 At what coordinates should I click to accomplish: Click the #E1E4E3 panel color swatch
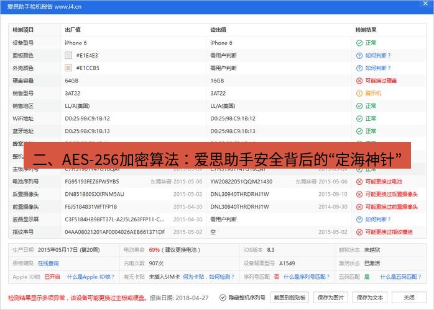click(68, 55)
